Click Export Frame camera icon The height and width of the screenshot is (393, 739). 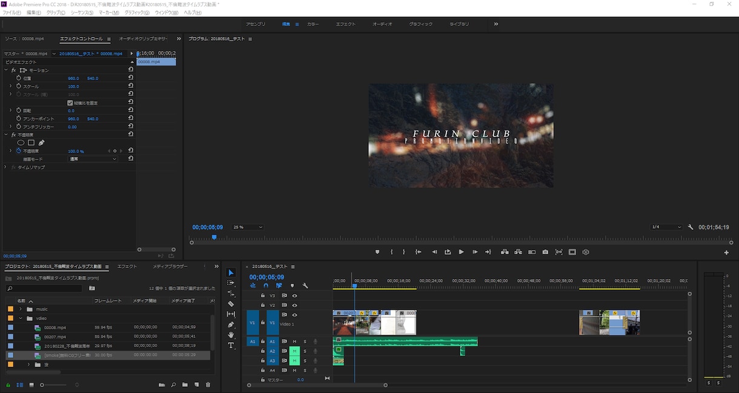click(x=545, y=252)
